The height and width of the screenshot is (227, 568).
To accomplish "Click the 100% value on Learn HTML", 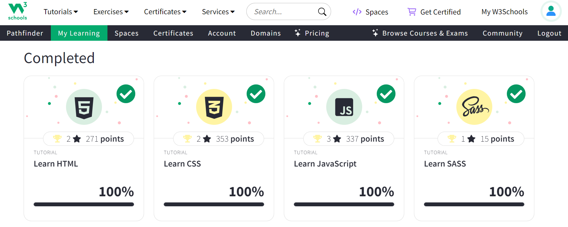I will [x=116, y=192].
